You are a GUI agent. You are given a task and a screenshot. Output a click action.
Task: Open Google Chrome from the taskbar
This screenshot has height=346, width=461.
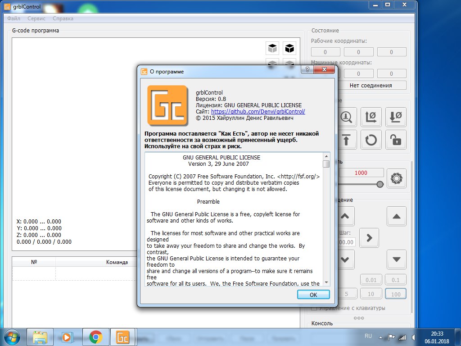tap(95, 337)
